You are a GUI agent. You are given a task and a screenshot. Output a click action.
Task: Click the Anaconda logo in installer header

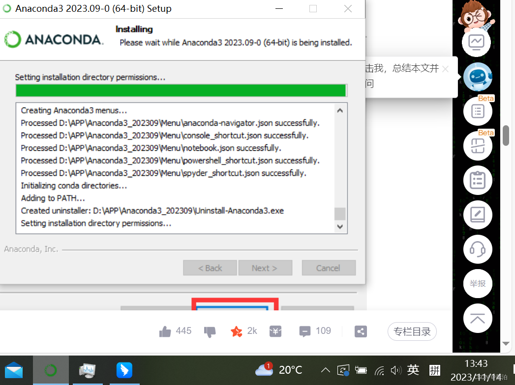[x=54, y=39]
